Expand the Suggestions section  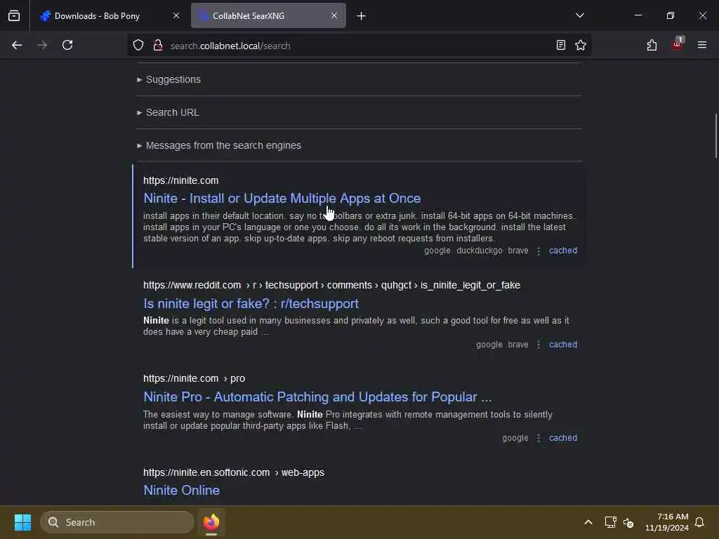tap(169, 79)
